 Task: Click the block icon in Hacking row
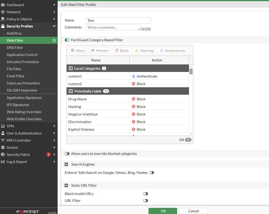point(133,107)
